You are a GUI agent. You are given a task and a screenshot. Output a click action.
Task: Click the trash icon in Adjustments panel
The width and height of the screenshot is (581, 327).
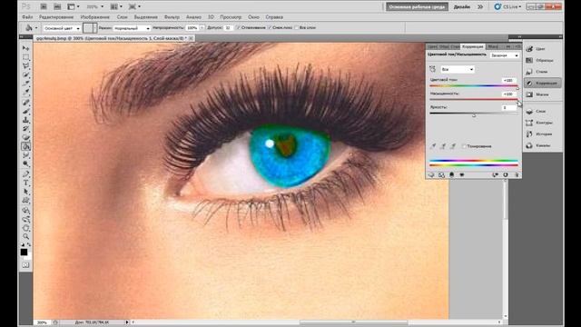click(x=517, y=174)
